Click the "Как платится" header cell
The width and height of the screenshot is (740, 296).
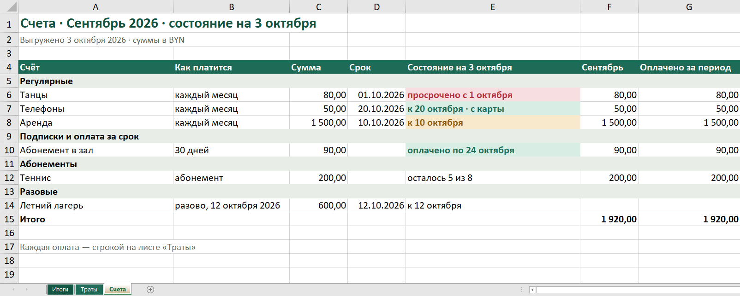[x=232, y=67]
